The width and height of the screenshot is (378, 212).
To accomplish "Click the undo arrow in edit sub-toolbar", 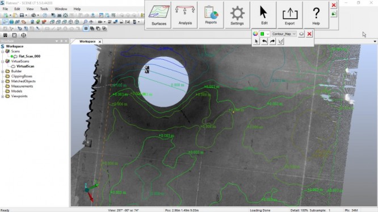I will point(264,41).
